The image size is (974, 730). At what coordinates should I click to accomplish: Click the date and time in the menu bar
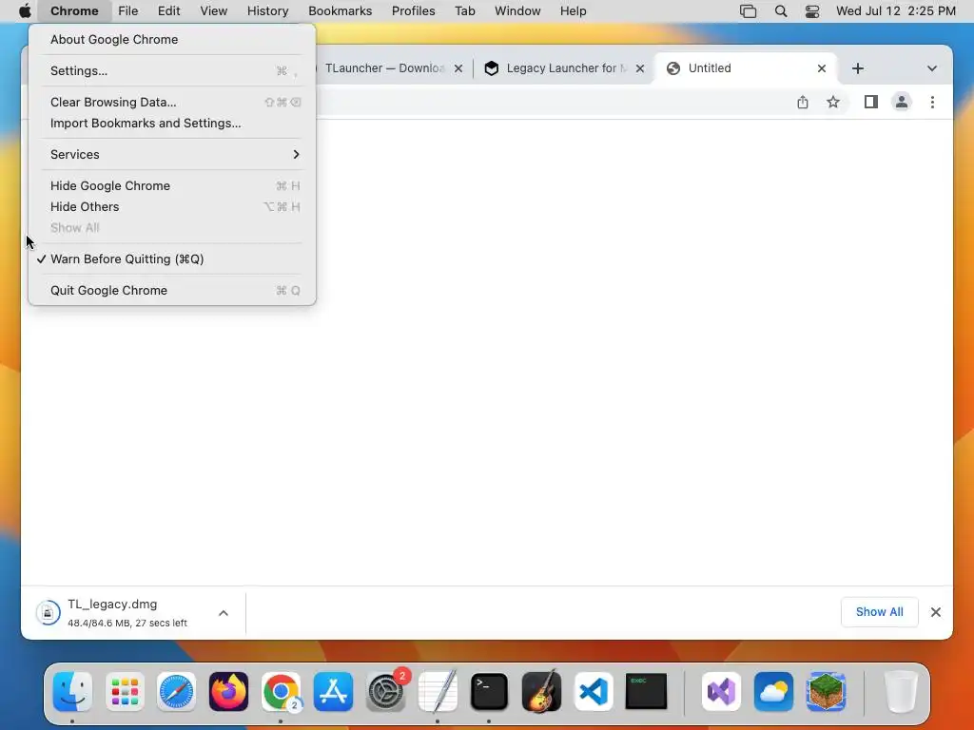click(x=896, y=11)
